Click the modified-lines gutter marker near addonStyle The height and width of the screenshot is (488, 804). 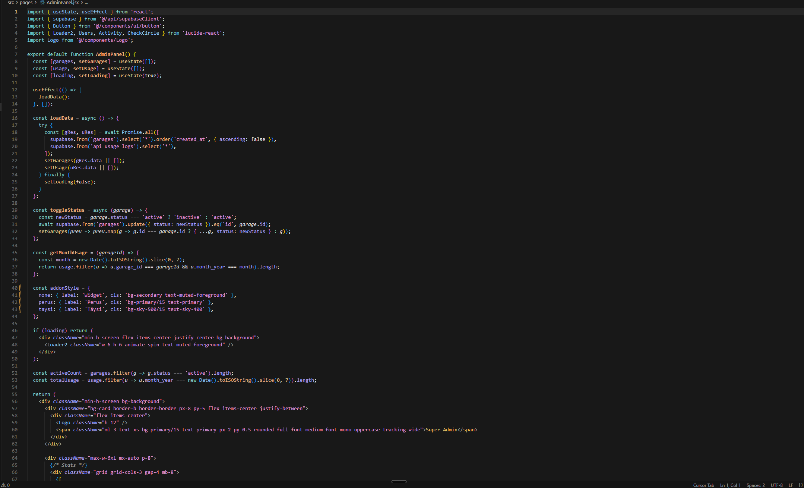coord(20,299)
